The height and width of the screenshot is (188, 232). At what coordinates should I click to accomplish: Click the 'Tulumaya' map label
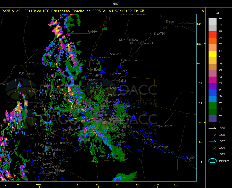[x=96, y=75]
